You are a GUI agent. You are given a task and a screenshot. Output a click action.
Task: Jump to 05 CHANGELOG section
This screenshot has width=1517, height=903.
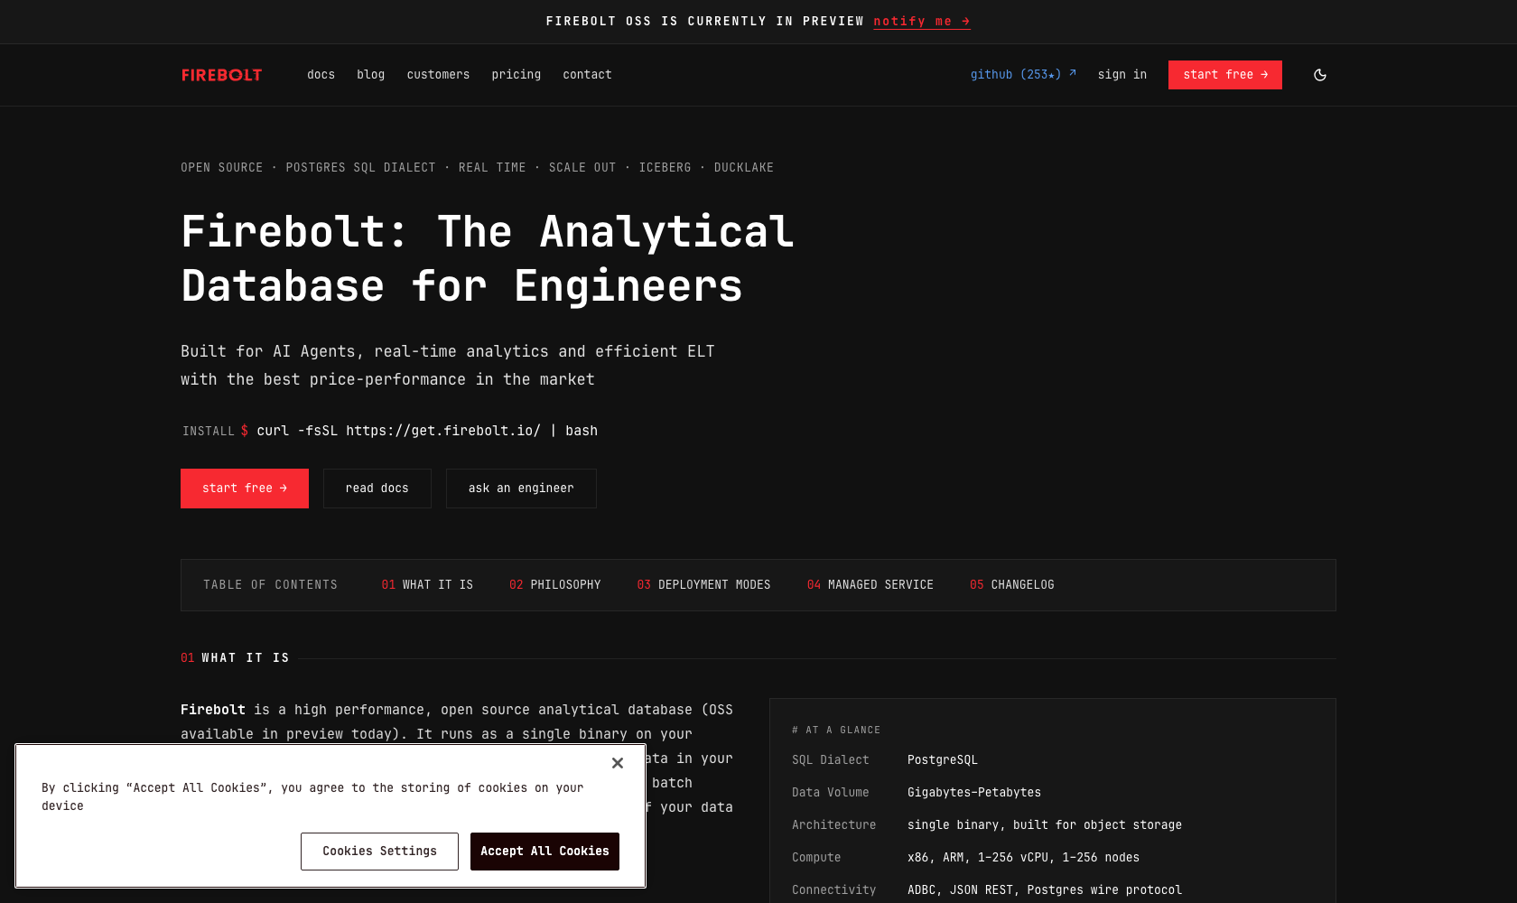[x=1012, y=585]
